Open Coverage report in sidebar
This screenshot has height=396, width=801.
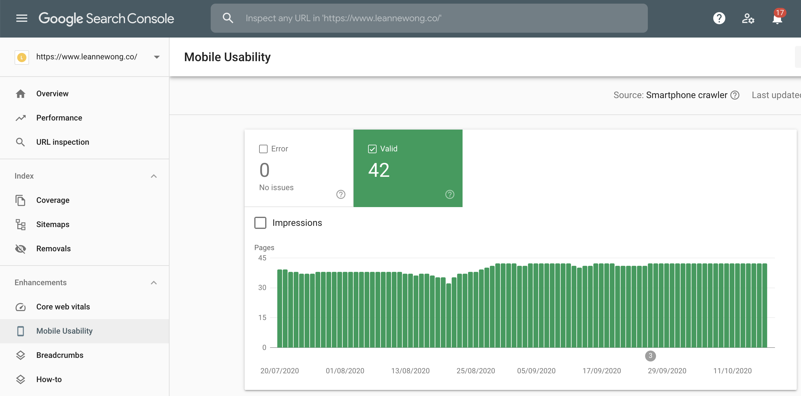(x=84, y=200)
